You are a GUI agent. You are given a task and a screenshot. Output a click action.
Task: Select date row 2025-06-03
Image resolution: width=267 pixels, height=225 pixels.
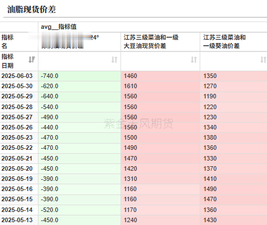click(19, 76)
